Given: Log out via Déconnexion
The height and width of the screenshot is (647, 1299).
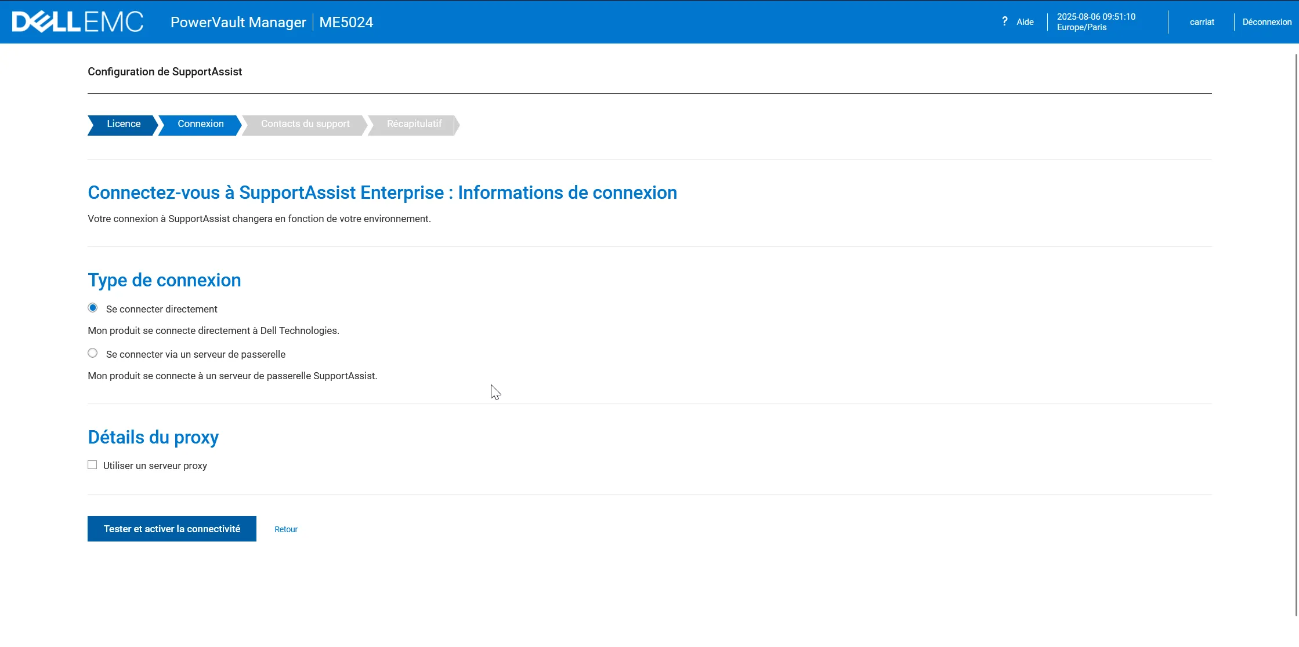Looking at the screenshot, I should pyautogui.click(x=1267, y=22).
